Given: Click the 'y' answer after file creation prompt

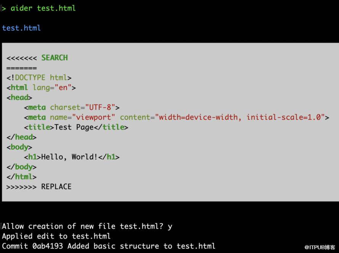Looking at the screenshot, I should tap(170, 226).
